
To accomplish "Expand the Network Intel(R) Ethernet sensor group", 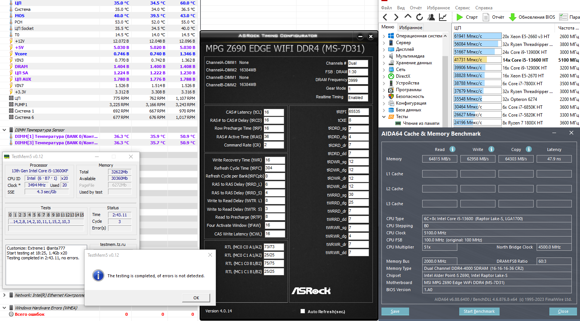I will (4, 295).
